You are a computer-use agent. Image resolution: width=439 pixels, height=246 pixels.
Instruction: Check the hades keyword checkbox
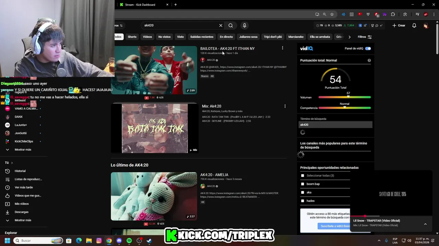pyautogui.click(x=302, y=201)
